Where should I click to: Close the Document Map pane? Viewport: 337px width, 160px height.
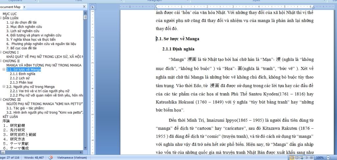[x=84, y=7]
